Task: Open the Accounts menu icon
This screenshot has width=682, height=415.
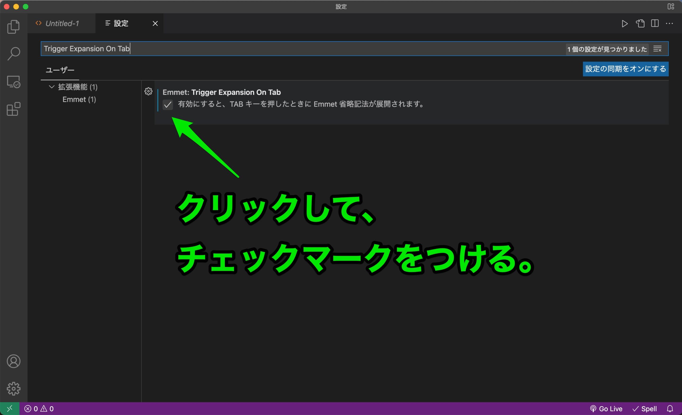Action: click(x=13, y=361)
